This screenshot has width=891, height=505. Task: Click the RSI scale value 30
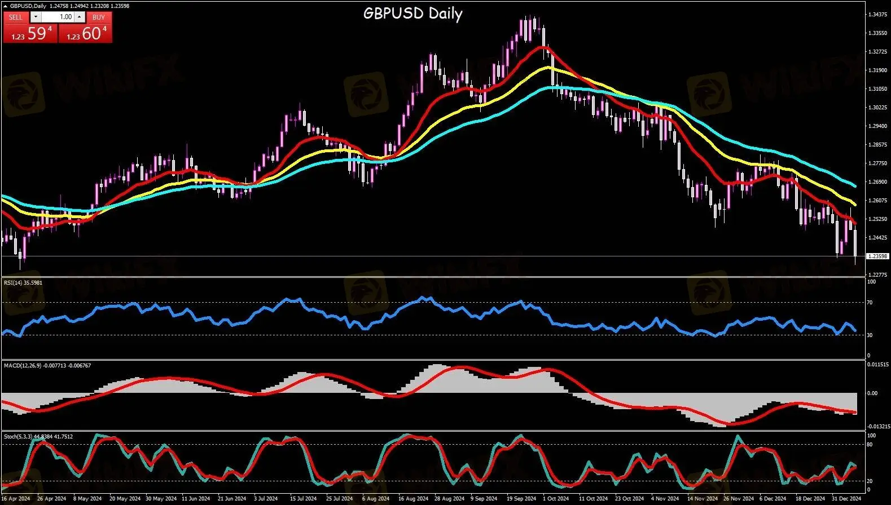870,335
